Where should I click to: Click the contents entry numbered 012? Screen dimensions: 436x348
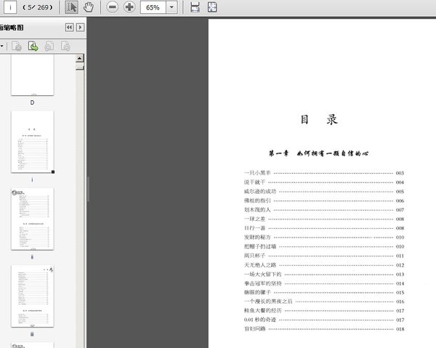tap(324, 265)
